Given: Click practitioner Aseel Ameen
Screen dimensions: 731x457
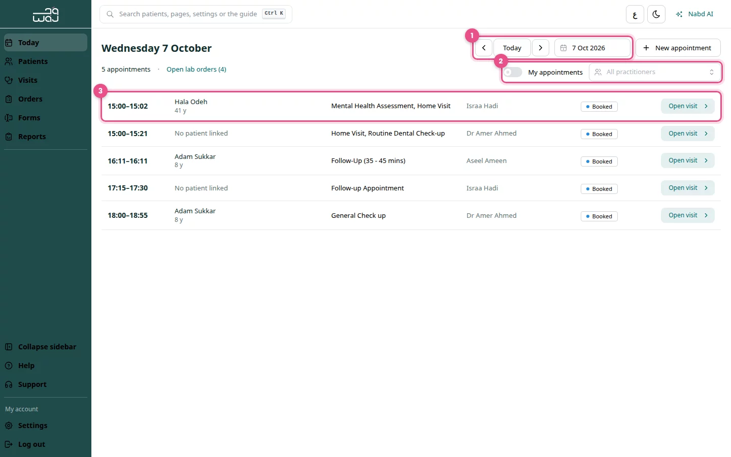Looking at the screenshot, I should tap(486, 161).
